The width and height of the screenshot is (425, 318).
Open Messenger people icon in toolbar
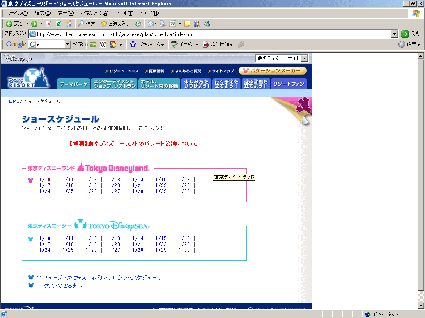208,24
